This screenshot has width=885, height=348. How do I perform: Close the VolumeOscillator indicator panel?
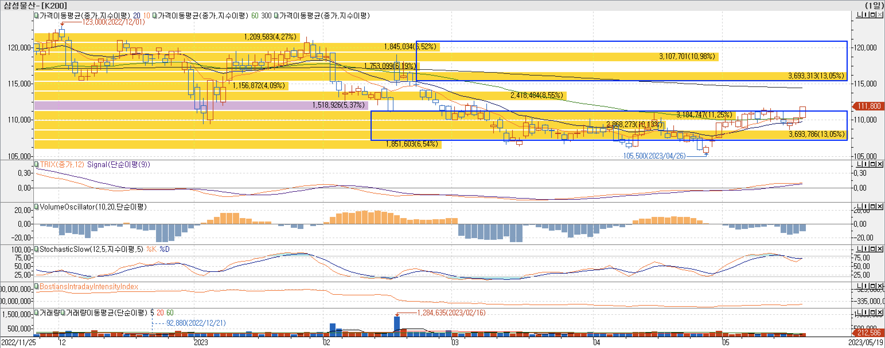click(x=880, y=206)
